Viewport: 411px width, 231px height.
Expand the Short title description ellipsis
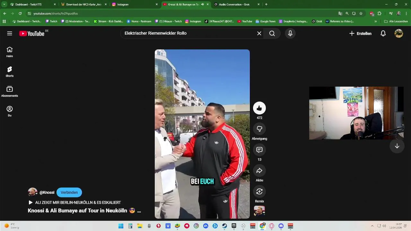pos(139,211)
